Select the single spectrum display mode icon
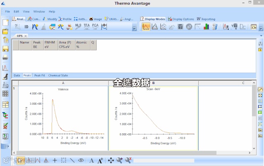The height and width of the screenshot is (166, 264). click(x=146, y=26)
